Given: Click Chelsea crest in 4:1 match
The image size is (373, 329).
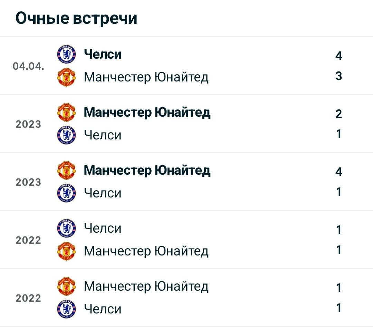Looking at the screenshot, I should (x=67, y=193).
